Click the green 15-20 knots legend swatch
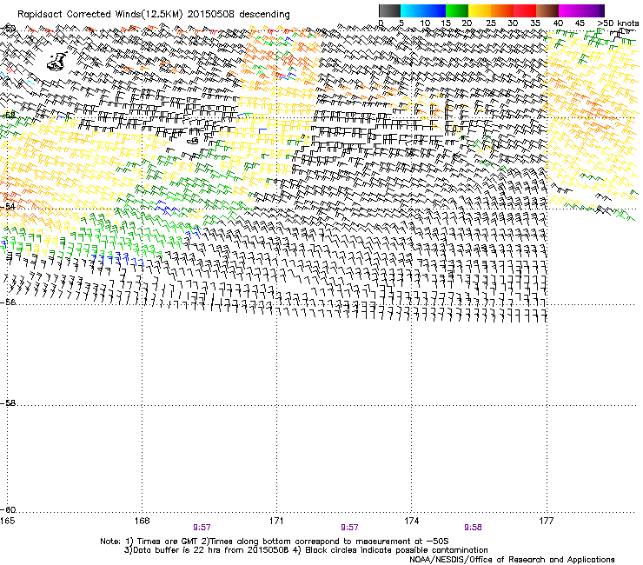Viewport: 643px width, 565px height. tap(457, 10)
